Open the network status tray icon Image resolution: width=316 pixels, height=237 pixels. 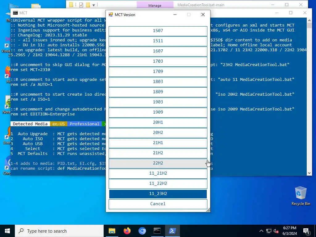tap(269, 231)
